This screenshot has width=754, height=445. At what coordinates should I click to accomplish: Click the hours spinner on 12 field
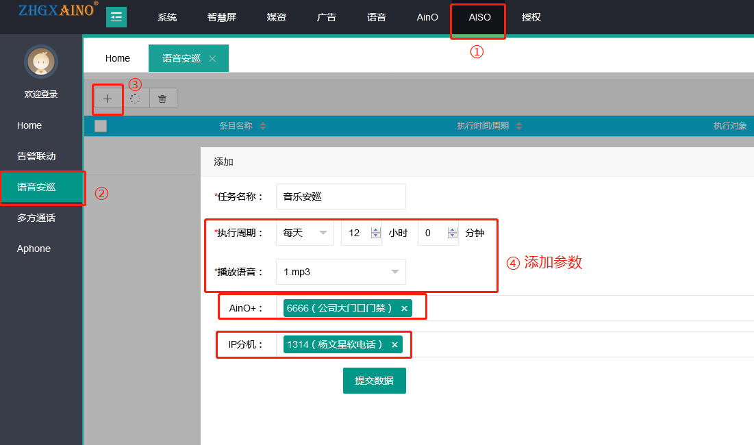[375, 233]
